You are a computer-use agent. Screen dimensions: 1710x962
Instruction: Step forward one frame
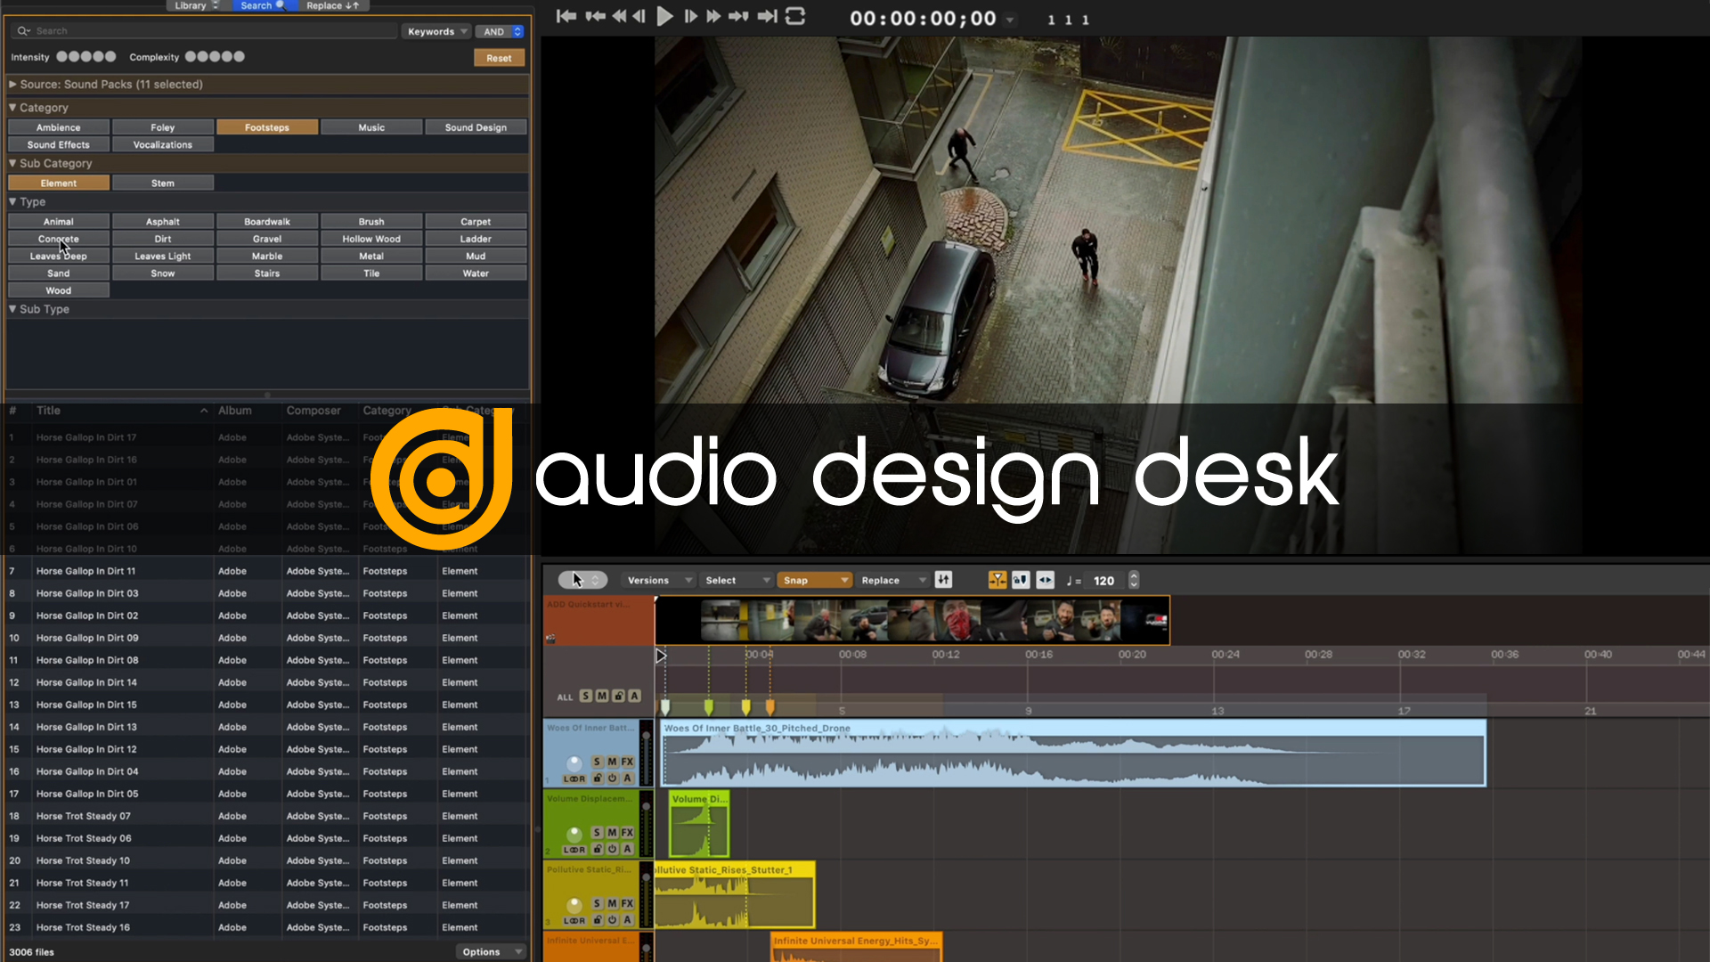click(x=690, y=16)
